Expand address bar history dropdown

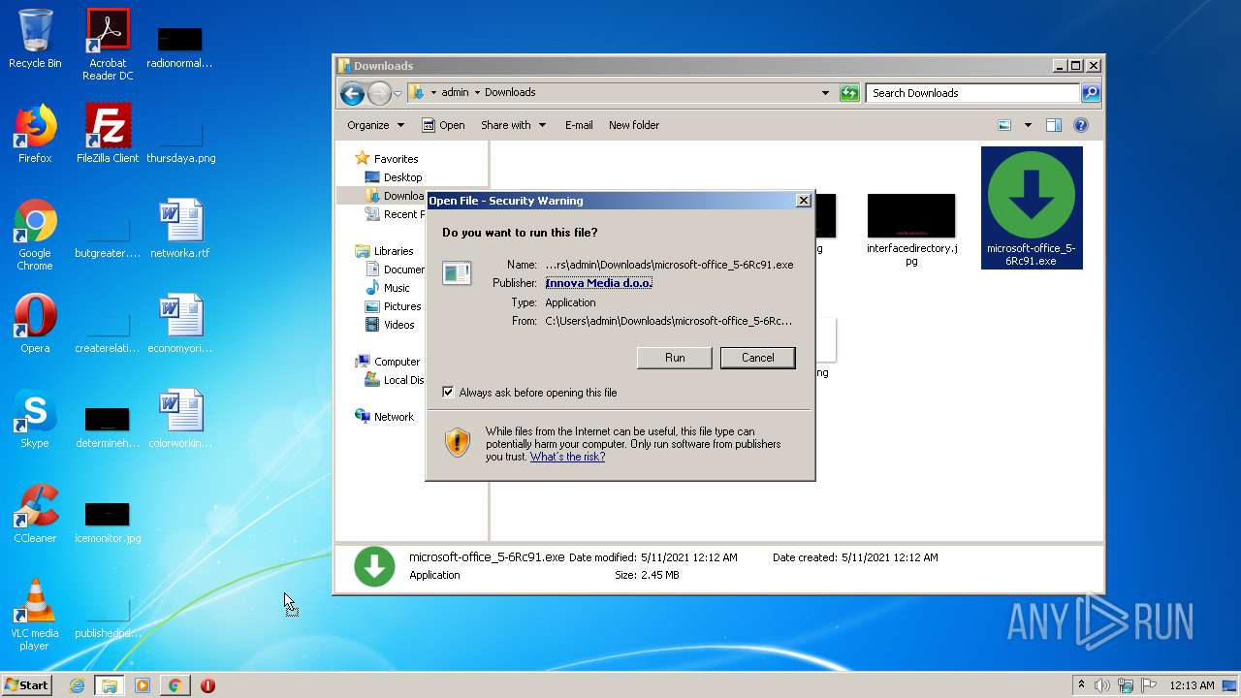825,93
